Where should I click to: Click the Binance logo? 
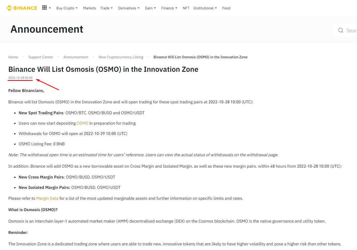coord(22,8)
